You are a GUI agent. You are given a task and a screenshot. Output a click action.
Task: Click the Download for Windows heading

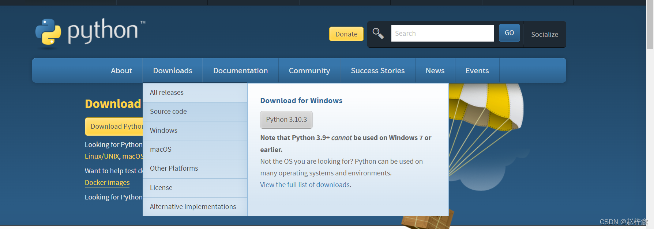click(x=301, y=101)
